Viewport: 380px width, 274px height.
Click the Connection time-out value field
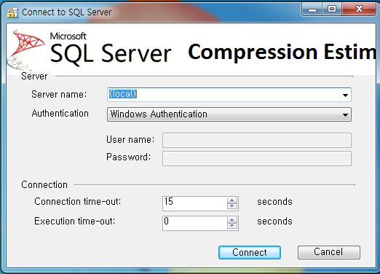pyautogui.click(x=195, y=203)
